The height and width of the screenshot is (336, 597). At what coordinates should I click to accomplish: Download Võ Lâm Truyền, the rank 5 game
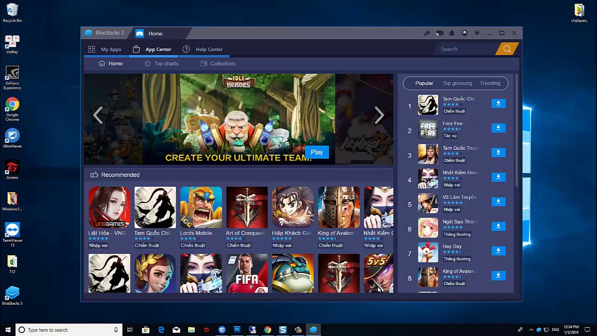click(x=498, y=201)
